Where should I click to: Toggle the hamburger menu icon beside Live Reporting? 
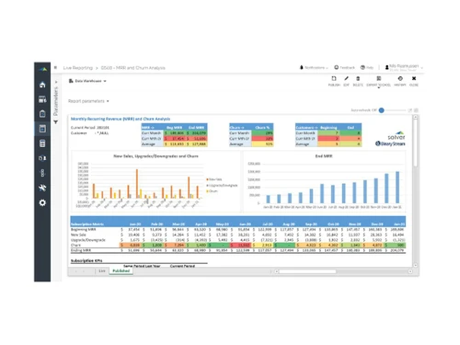tap(55, 68)
